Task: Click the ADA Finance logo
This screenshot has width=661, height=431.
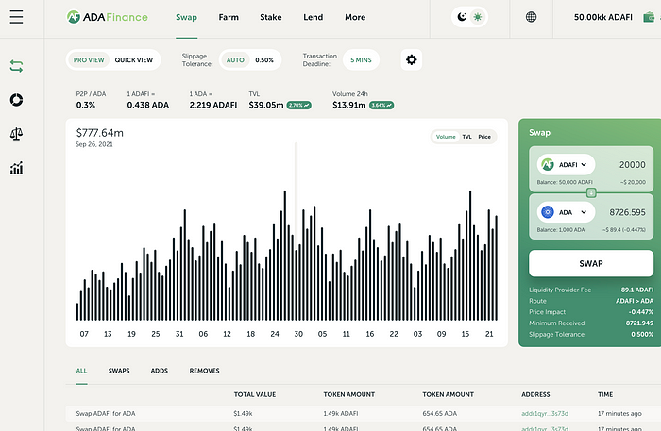Action: 108,17
